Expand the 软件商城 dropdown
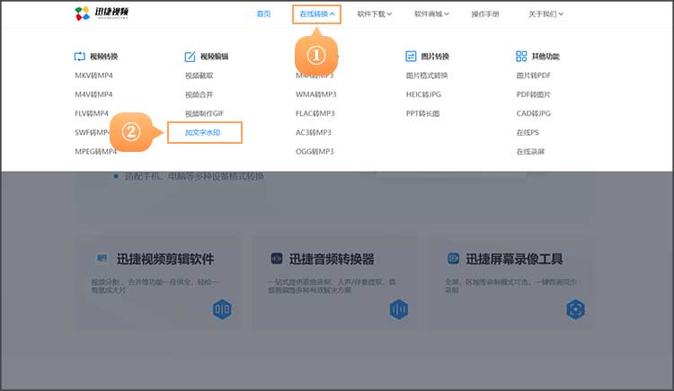Image resolution: width=674 pixels, height=391 pixels. click(431, 14)
